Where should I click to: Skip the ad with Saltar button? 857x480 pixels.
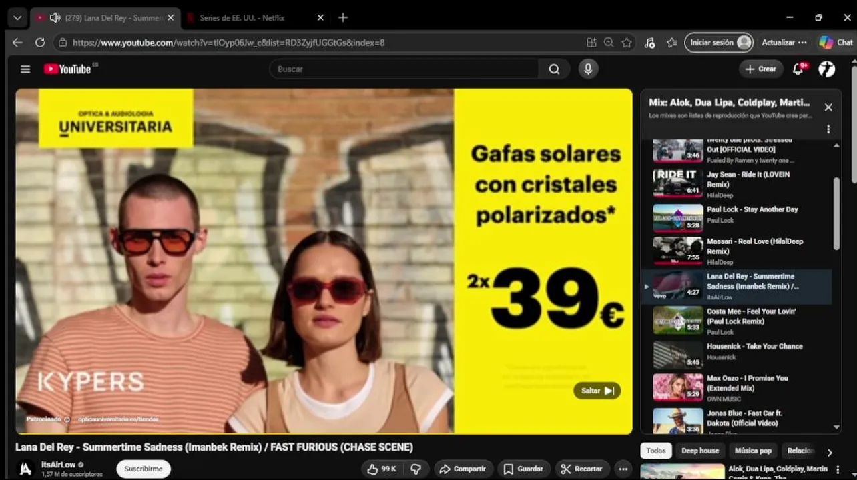tap(597, 391)
